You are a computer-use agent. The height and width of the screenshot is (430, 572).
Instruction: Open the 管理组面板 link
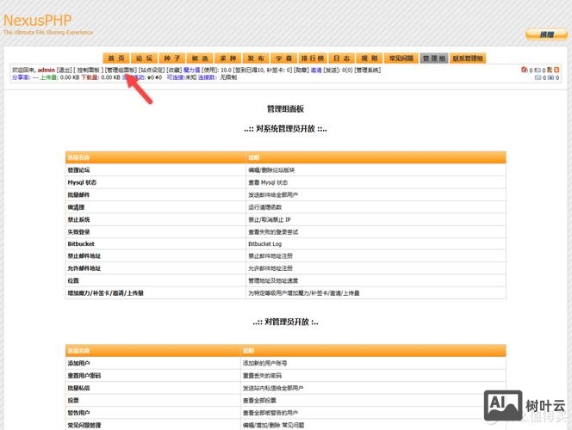[121, 70]
